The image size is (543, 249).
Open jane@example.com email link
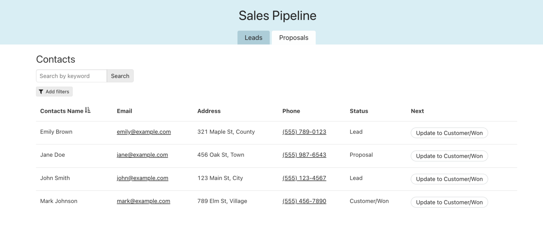(x=142, y=155)
